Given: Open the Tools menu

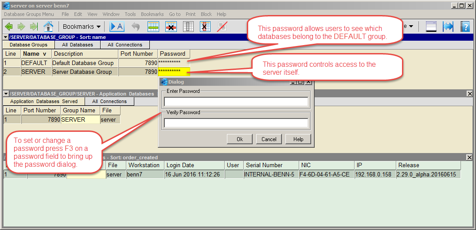Looking at the screenshot, I should coord(130,14).
